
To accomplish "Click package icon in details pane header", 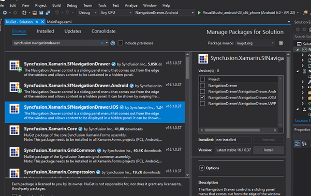I will pyautogui.click(x=203, y=59).
